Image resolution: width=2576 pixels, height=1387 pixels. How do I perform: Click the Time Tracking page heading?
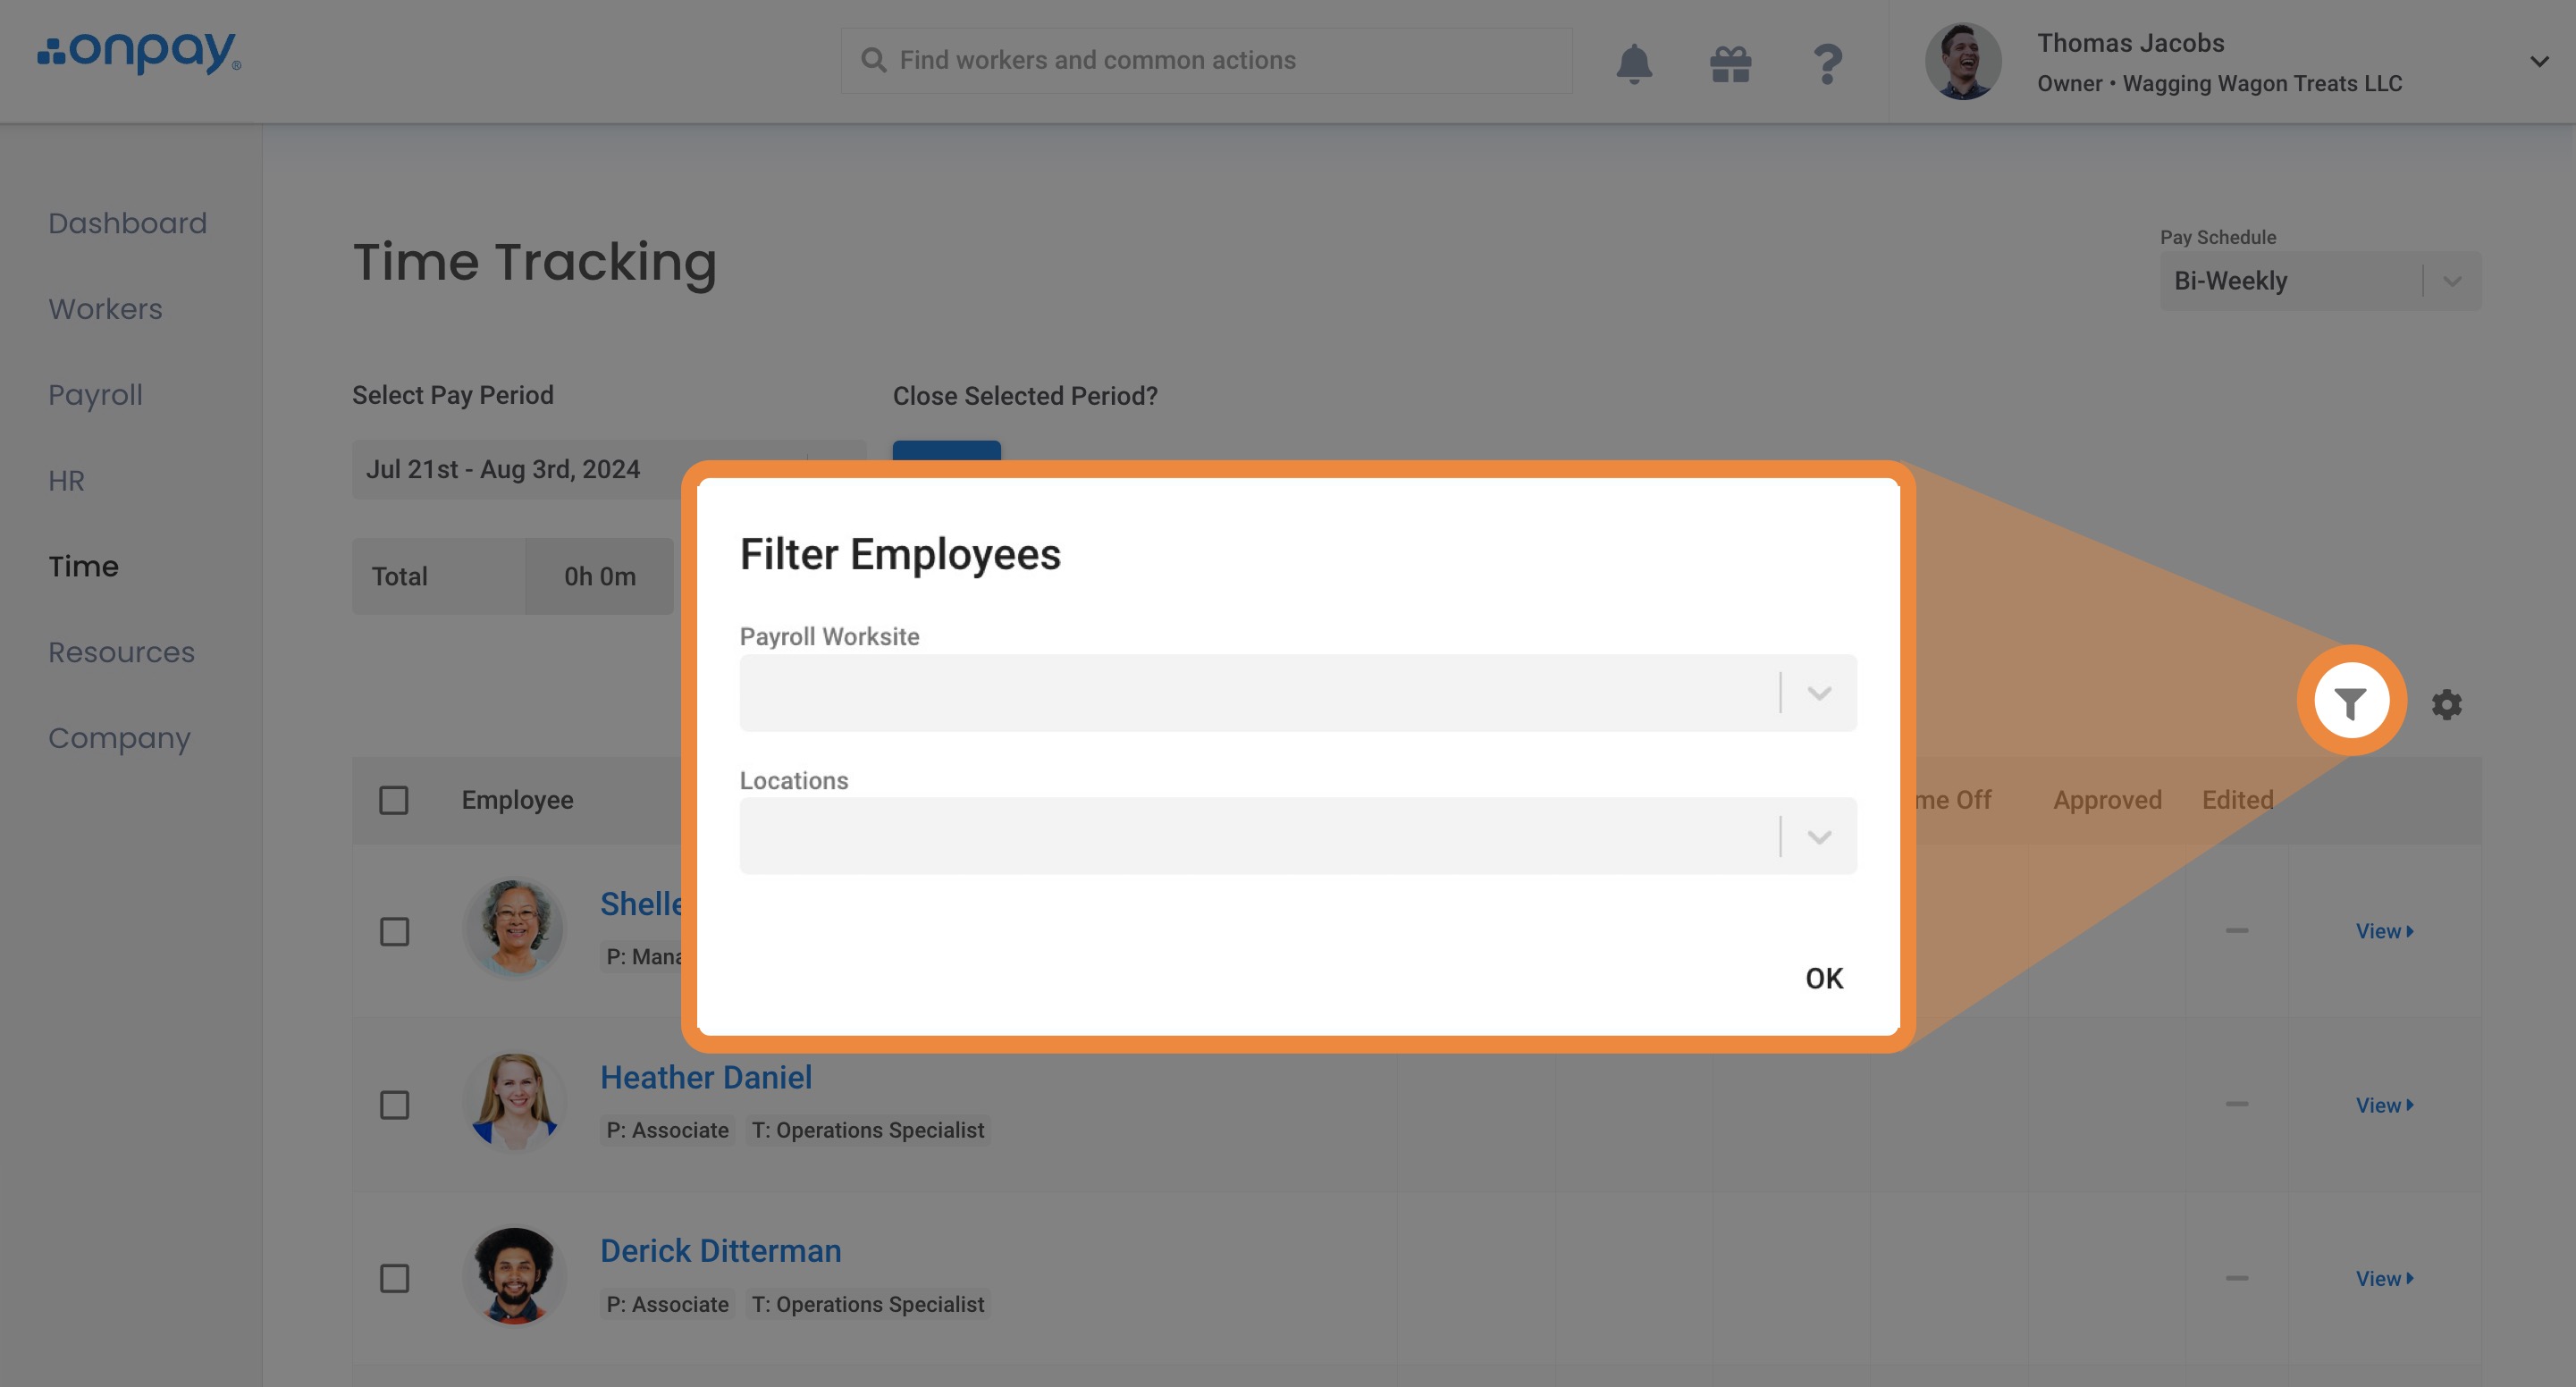point(535,262)
